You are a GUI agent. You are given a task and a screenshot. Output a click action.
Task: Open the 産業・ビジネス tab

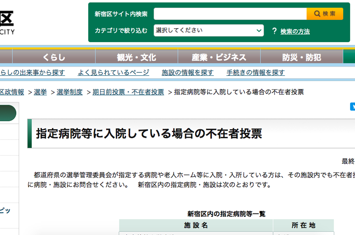tap(219, 57)
